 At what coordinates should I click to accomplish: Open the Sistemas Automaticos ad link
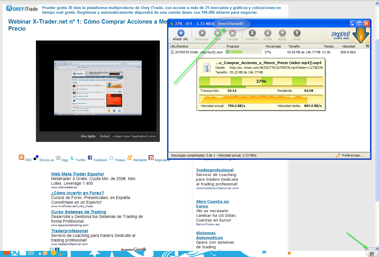[x=210, y=235]
